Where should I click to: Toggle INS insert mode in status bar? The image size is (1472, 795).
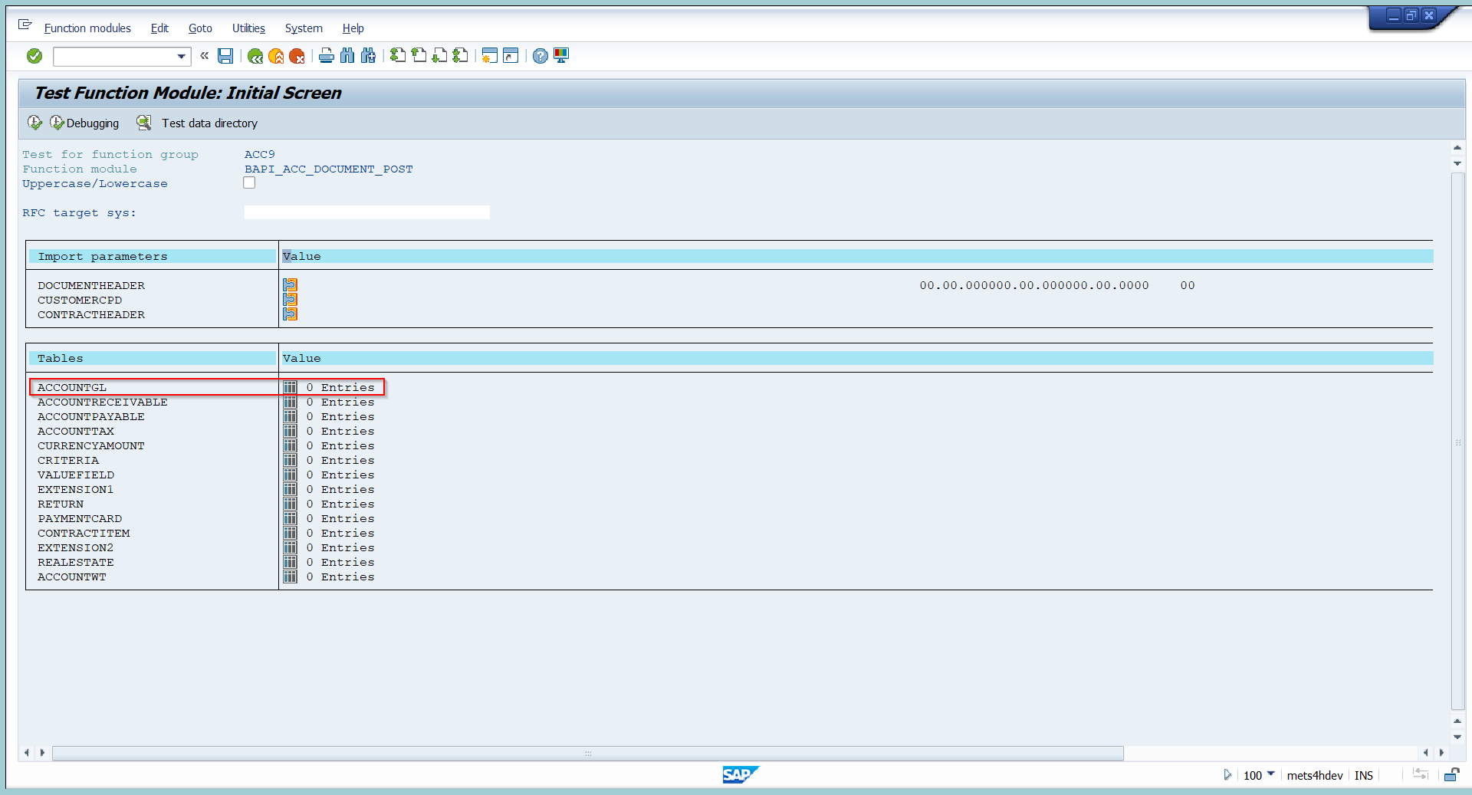click(x=1363, y=775)
